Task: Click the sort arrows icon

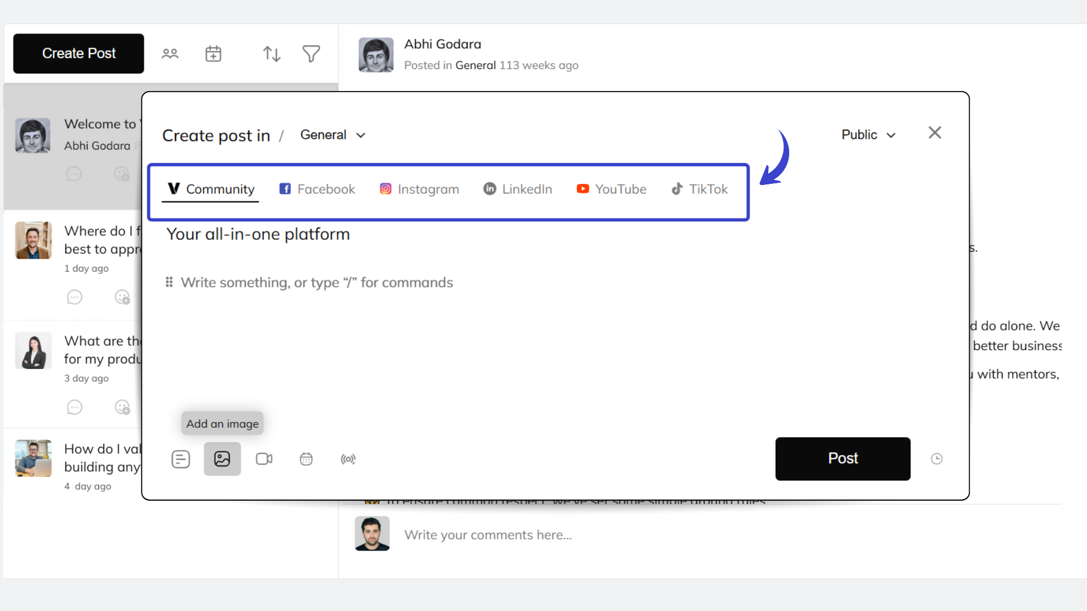Action: 271,53
